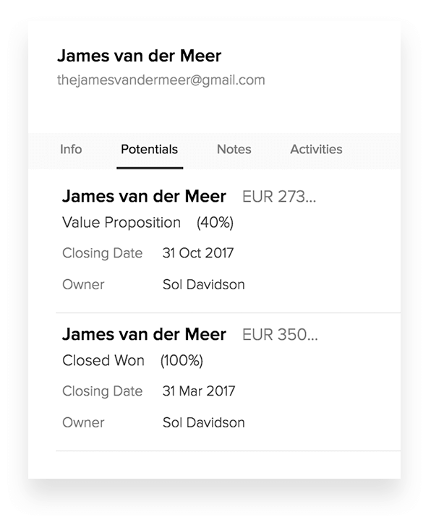444x525 pixels.
Task: Open the Value Proposition potential's title
Action: click(x=144, y=196)
